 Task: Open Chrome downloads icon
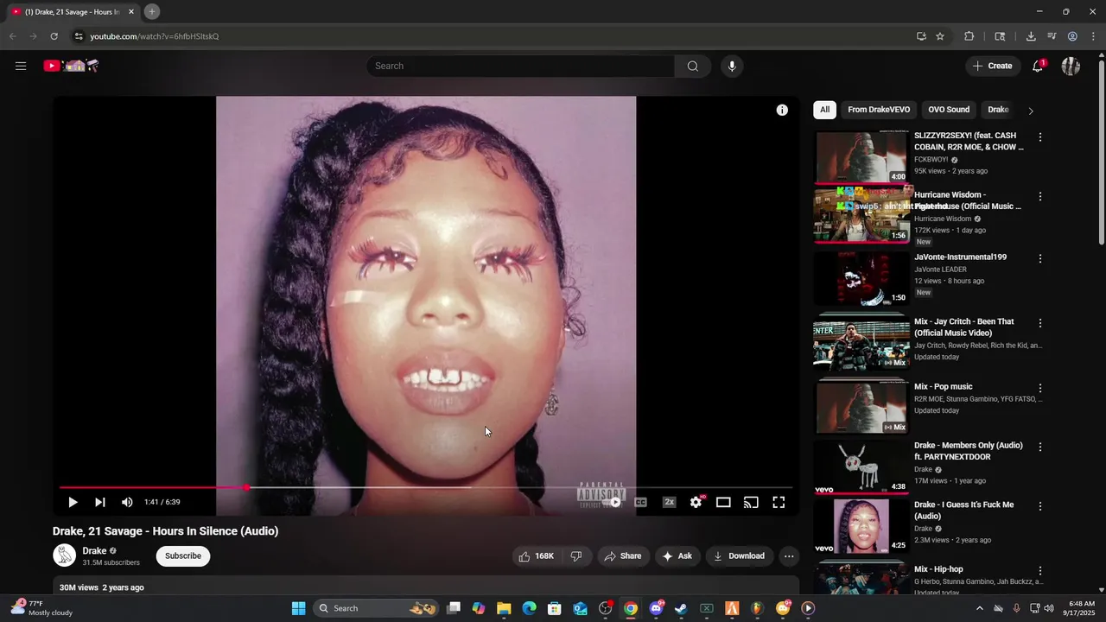(x=1031, y=36)
